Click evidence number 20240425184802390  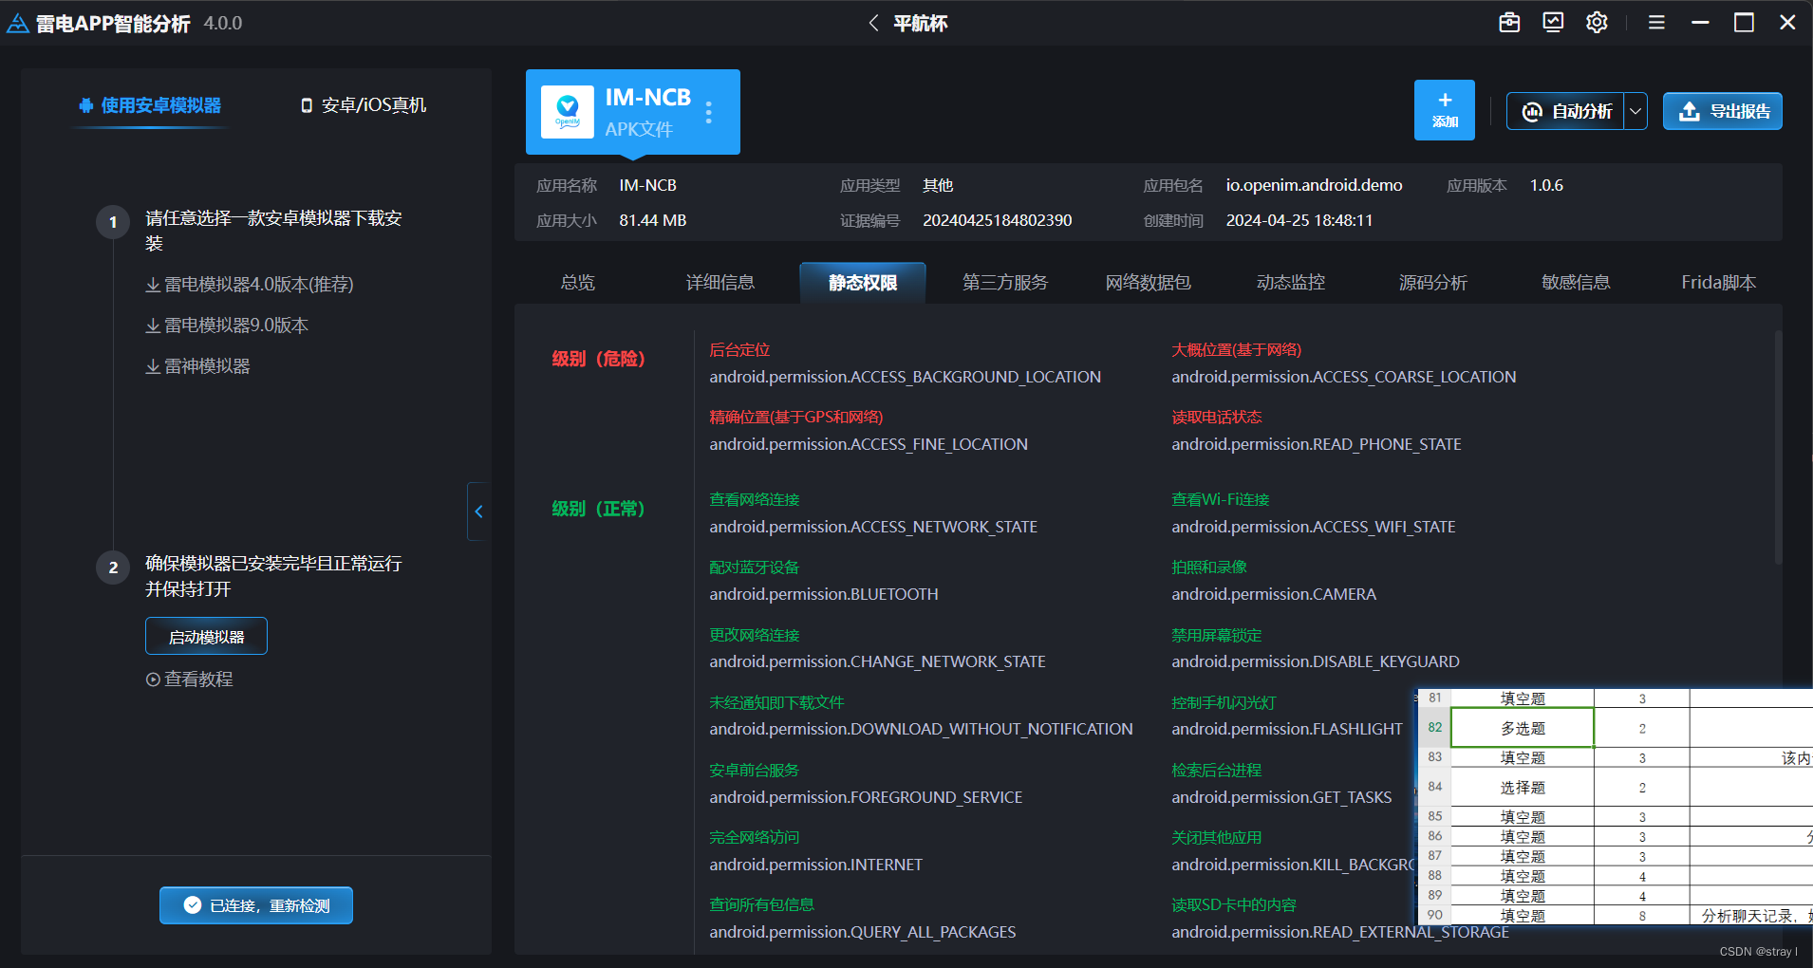click(997, 220)
